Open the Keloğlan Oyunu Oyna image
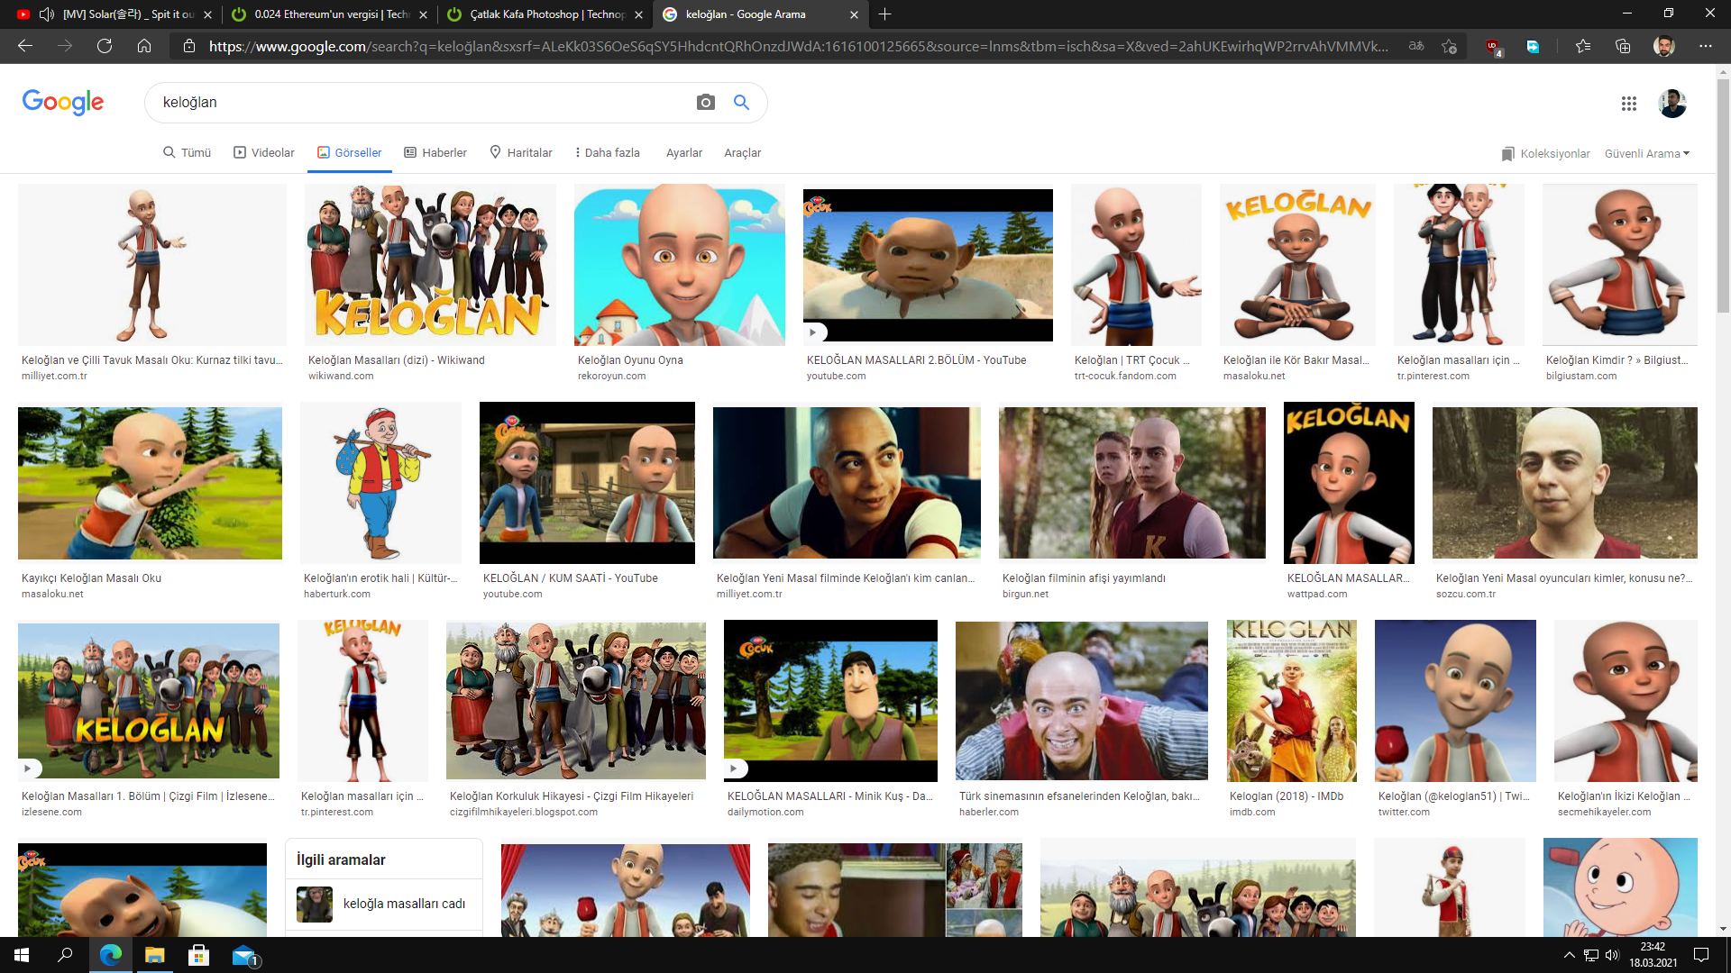 pyautogui.click(x=679, y=265)
